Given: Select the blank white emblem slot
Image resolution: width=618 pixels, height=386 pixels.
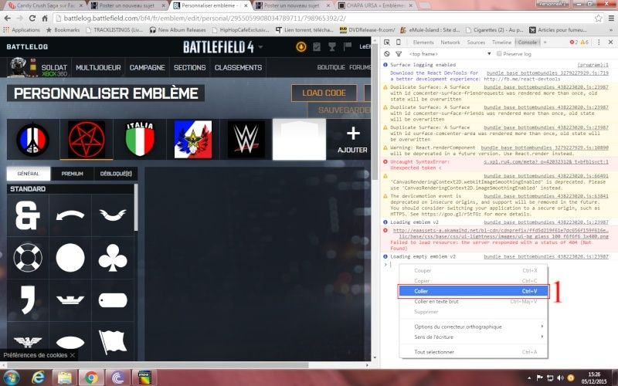Looking at the screenshot, I should click(x=300, y=140).
